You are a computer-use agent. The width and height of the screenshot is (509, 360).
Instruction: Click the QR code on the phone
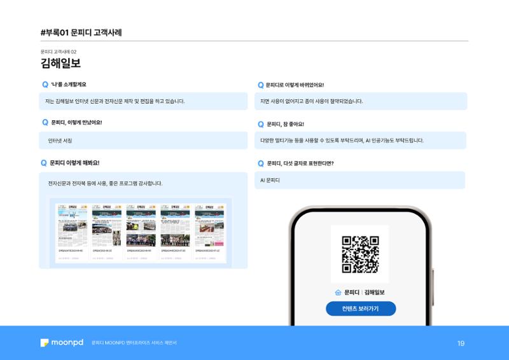tap(360, 254)
